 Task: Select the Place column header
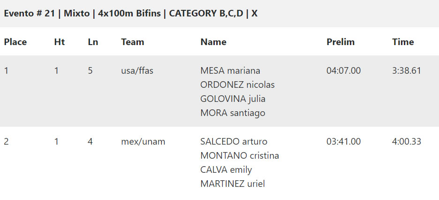click(15, 42)
